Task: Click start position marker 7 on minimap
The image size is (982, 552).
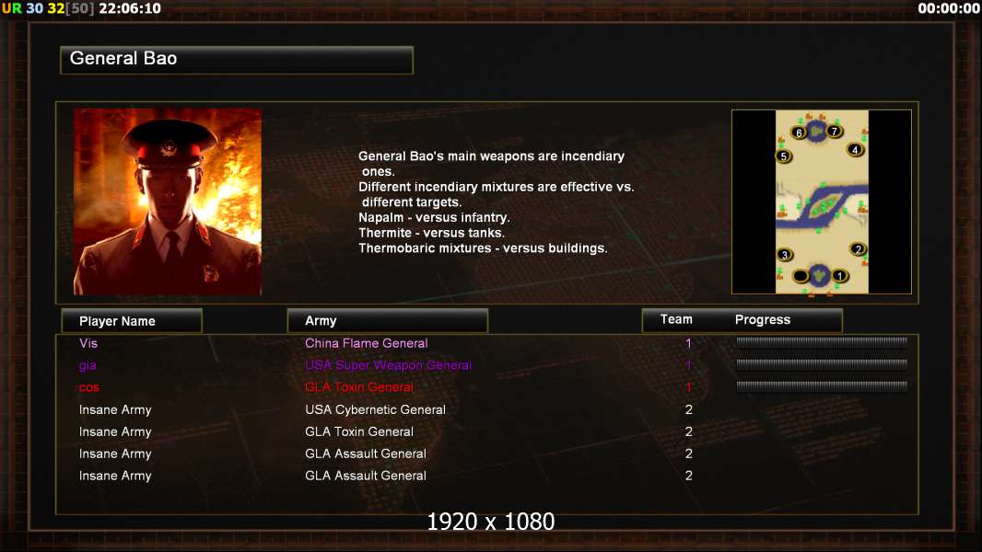Action: click(835, 131)
